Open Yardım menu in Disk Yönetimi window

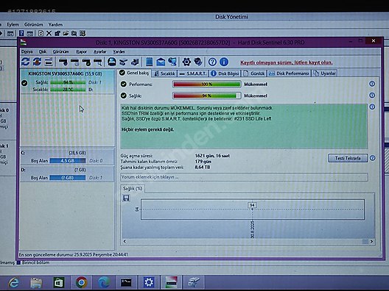[55, 24]
